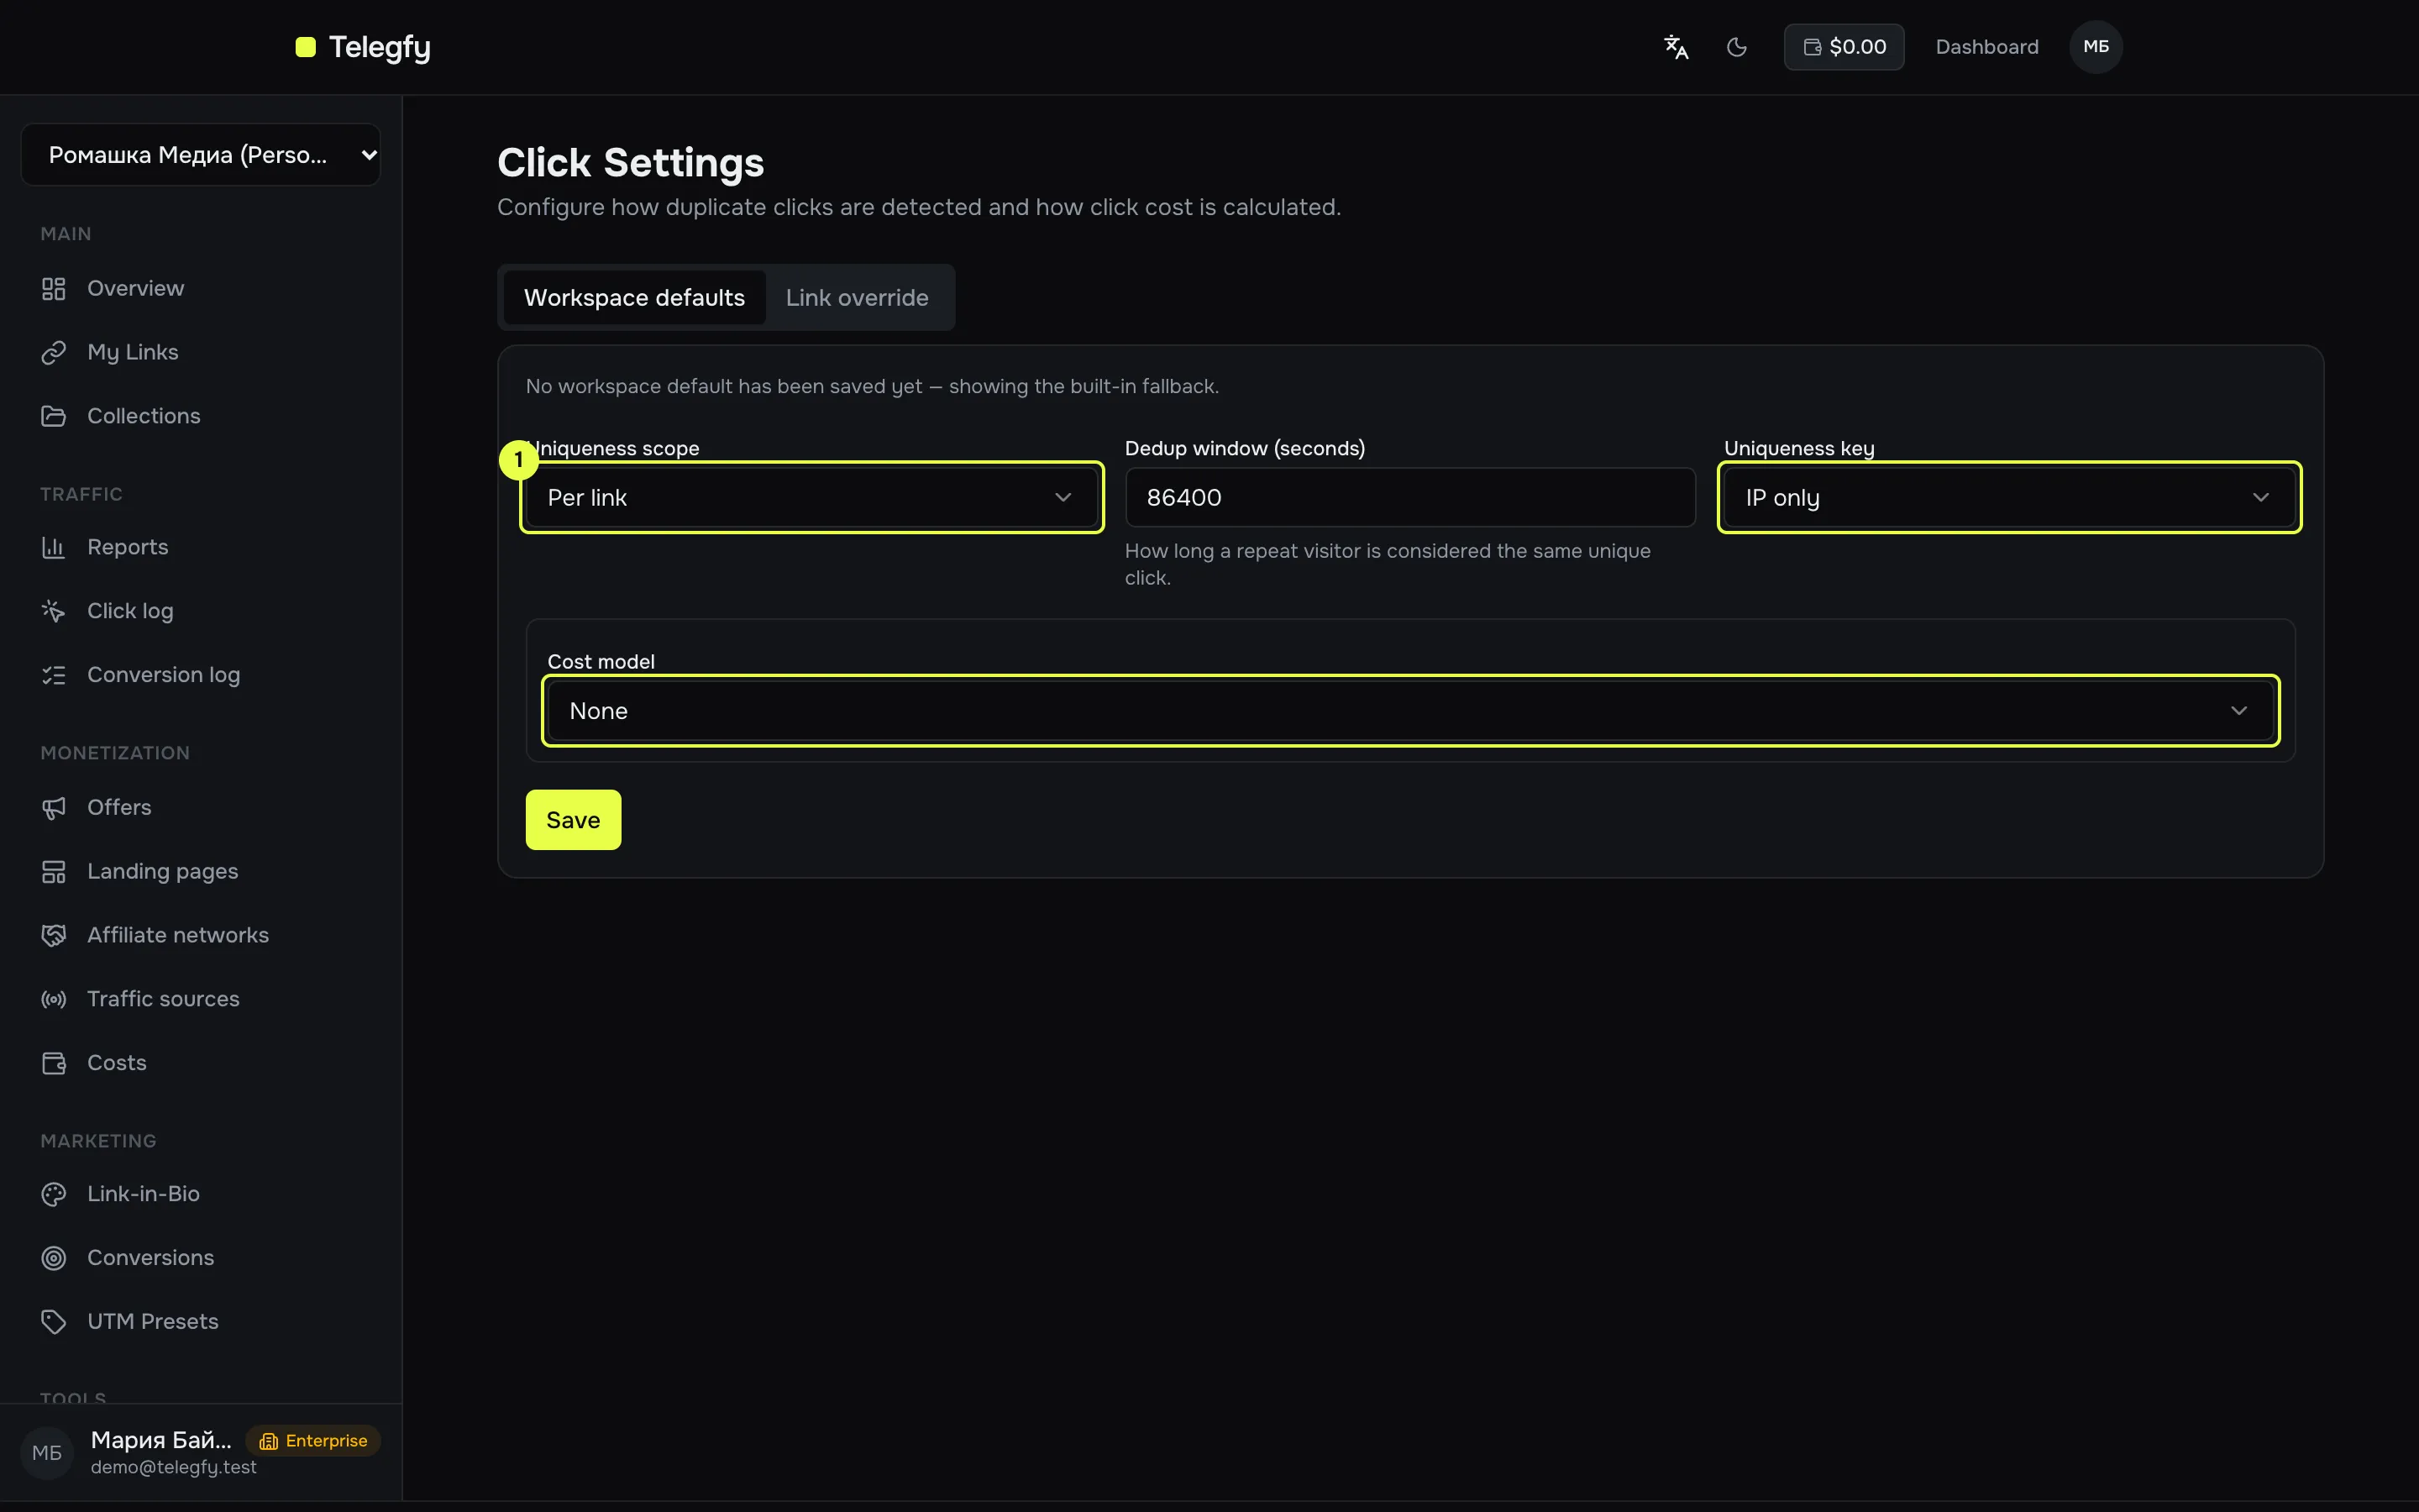This screenshot has height=1512, width=2419.
Task: Switch to the Link override tab
Action: coord(858,298)
